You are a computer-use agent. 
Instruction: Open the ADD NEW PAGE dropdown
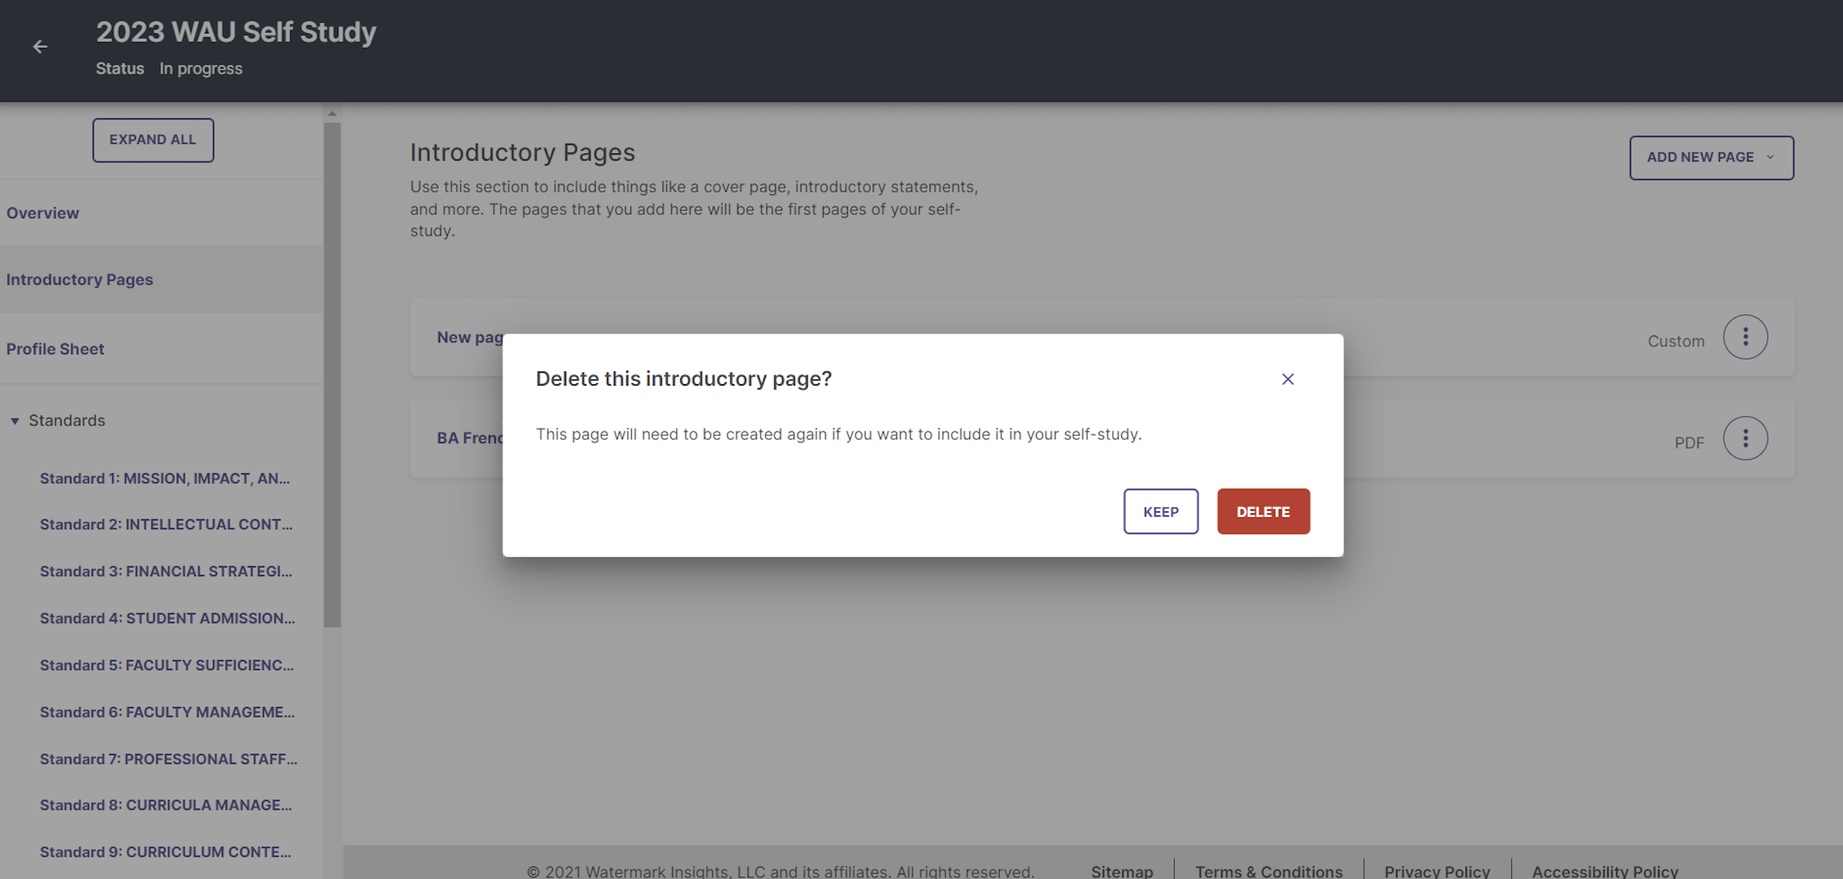coord(1711,157)
